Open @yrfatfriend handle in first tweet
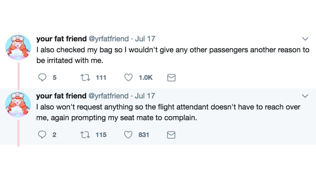The image size is (316, 177). [x=108, y=39]
